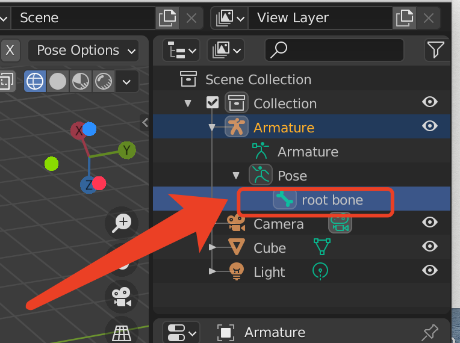Toggle perspective/orthographic grid button
This screenshot has height=343, width=460.
122,333
